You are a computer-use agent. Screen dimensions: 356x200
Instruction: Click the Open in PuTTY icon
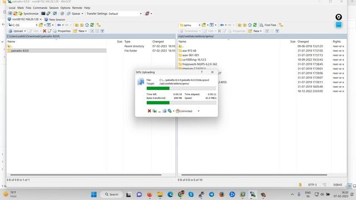(48, 13)
